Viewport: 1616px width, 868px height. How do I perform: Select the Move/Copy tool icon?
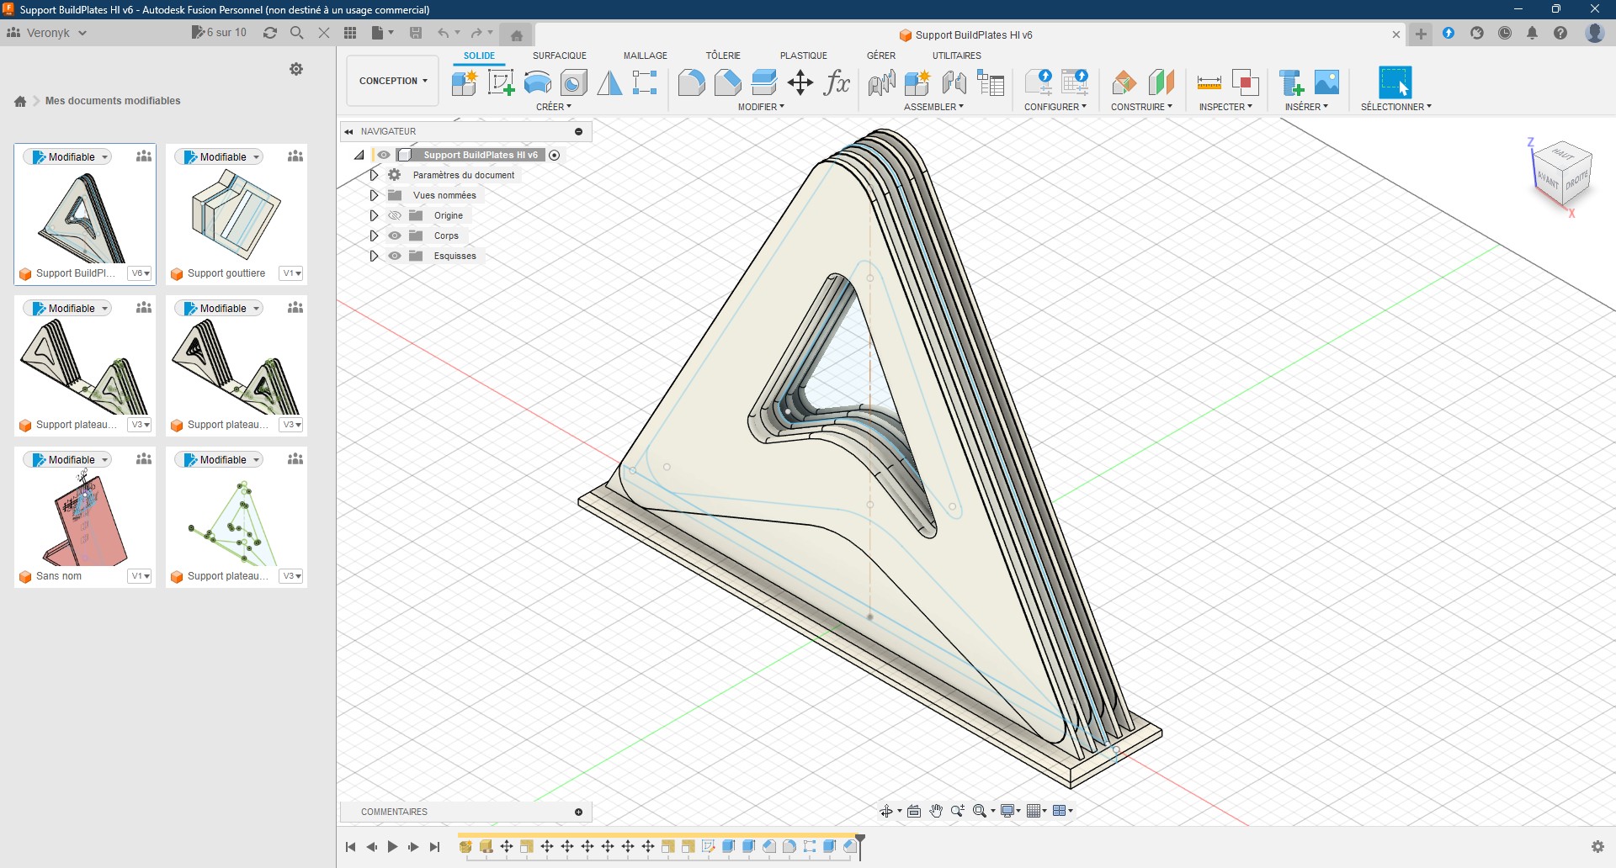800,82
